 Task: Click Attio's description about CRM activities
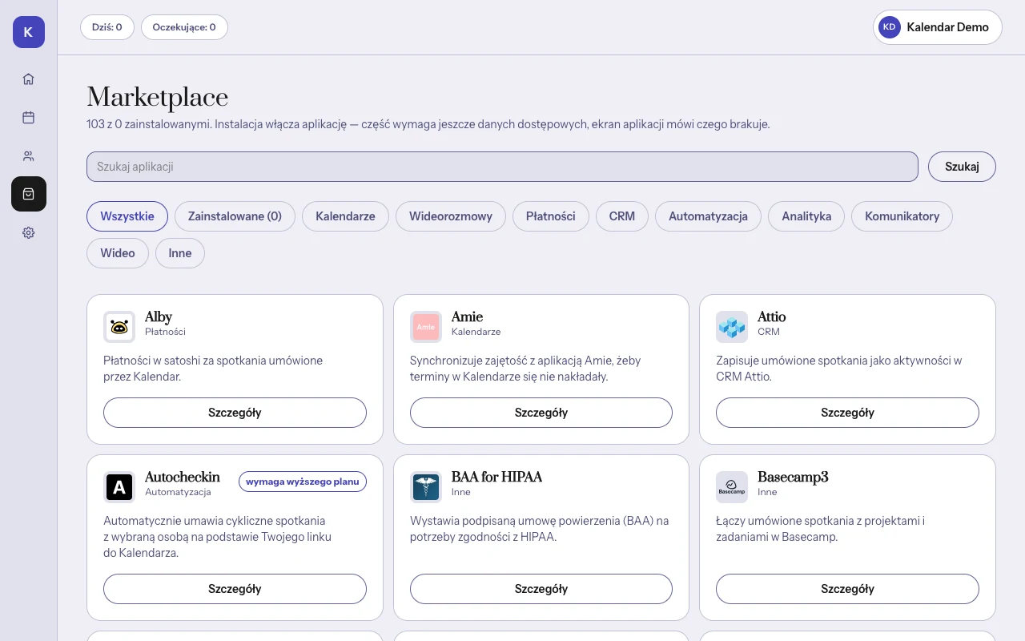click(x=839, y=369)
